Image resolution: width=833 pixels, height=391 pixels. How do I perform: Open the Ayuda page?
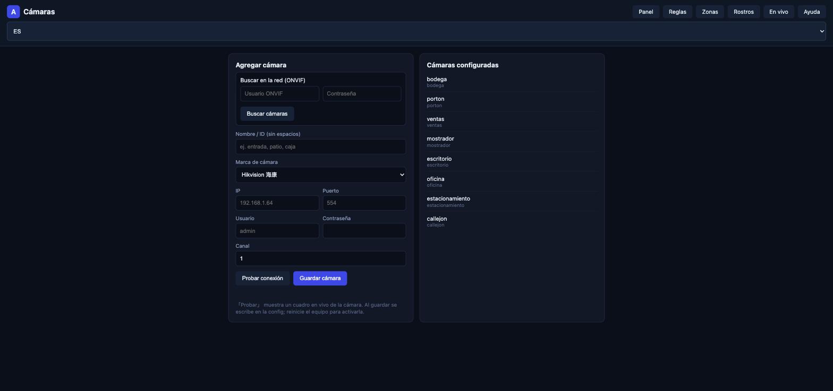(812, 12)
